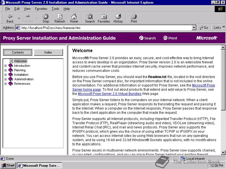226x169 pixels.
Task: Click the Go button next to the address bar
Action: (204, 28)
